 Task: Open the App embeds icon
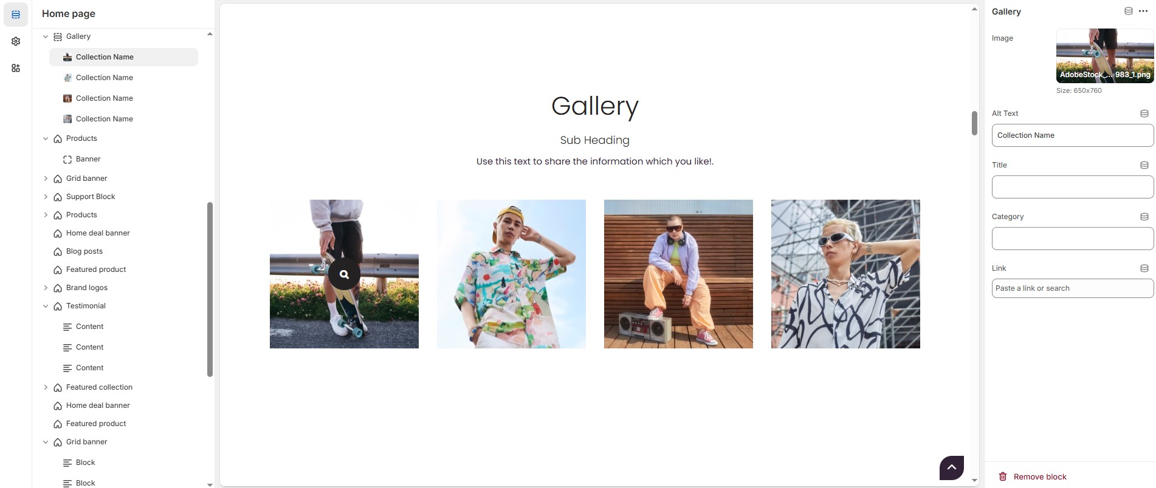(x=16, y=68)
